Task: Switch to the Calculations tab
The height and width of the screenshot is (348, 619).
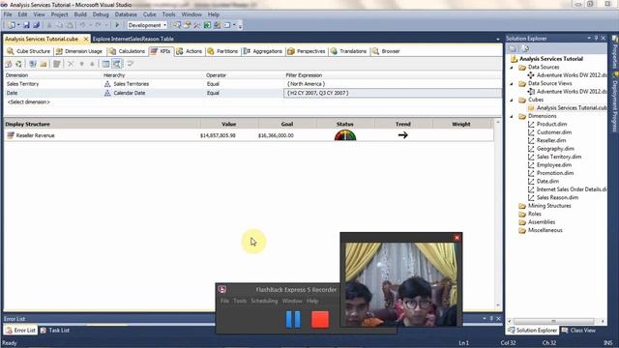Action: (x=127, y=51)
